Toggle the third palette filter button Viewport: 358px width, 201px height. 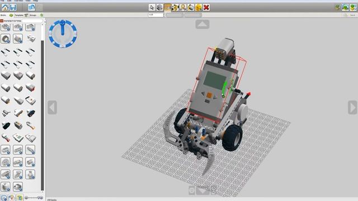coord(20,198)
